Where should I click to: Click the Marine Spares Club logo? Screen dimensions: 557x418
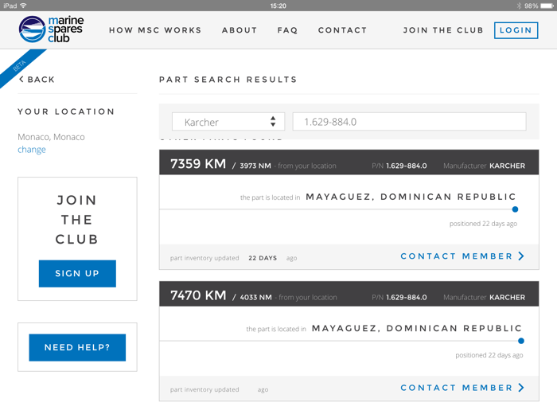51,29
